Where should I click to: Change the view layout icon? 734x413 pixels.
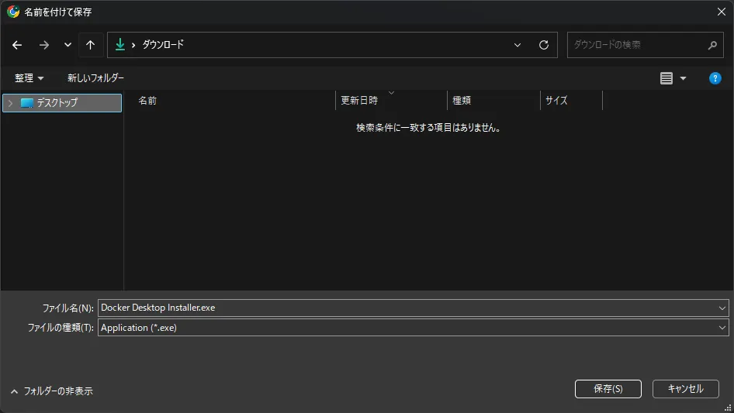666,78
